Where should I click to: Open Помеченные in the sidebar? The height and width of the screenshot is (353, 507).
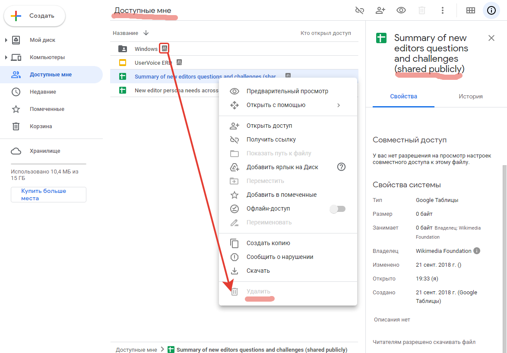pyautogui.click(x=47, y=109)
